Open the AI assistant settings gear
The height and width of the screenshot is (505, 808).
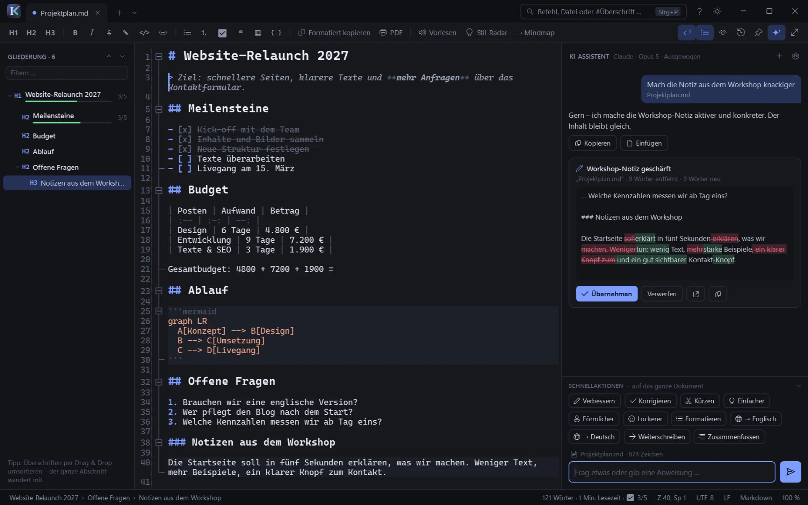coord(795,56)
